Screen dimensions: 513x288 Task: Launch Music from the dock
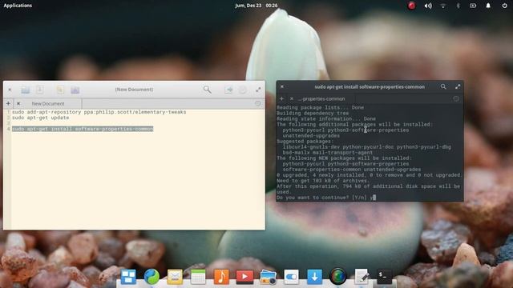pyautogui.click(x=221, y=277)
